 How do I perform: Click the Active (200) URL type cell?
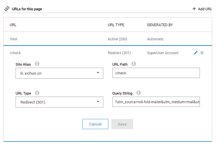pyautogui.click(x=117, y=39)
